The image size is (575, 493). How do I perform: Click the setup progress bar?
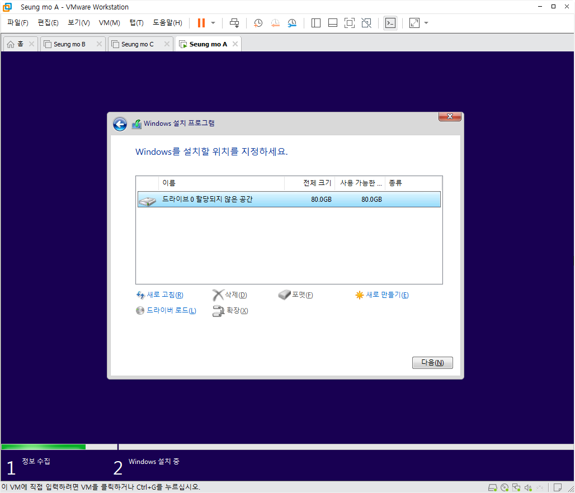click(x=287, y=447)
